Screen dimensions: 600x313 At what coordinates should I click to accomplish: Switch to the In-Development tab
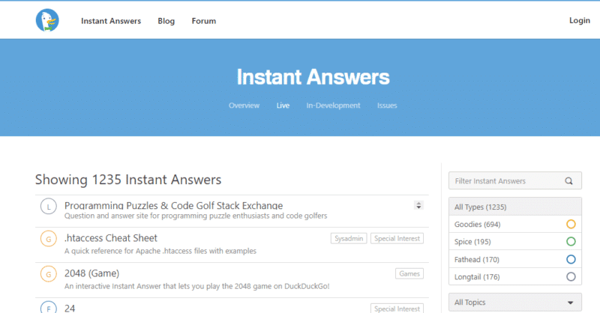click(333, 106)
